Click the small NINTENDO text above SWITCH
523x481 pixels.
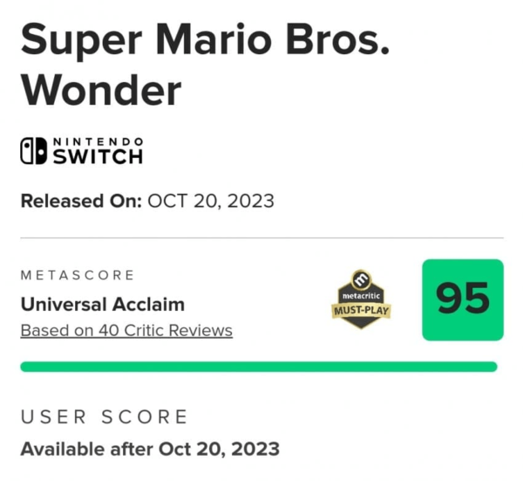tap(97, 141)
